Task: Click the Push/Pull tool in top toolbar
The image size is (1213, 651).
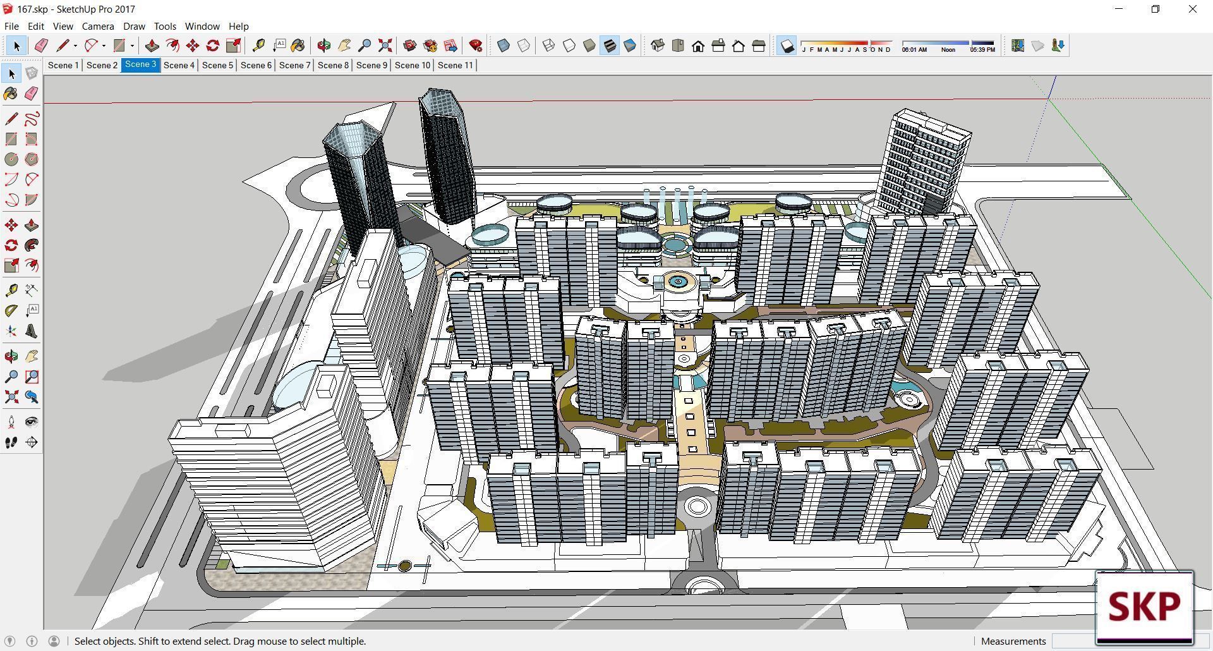Action: coord(152,46)
